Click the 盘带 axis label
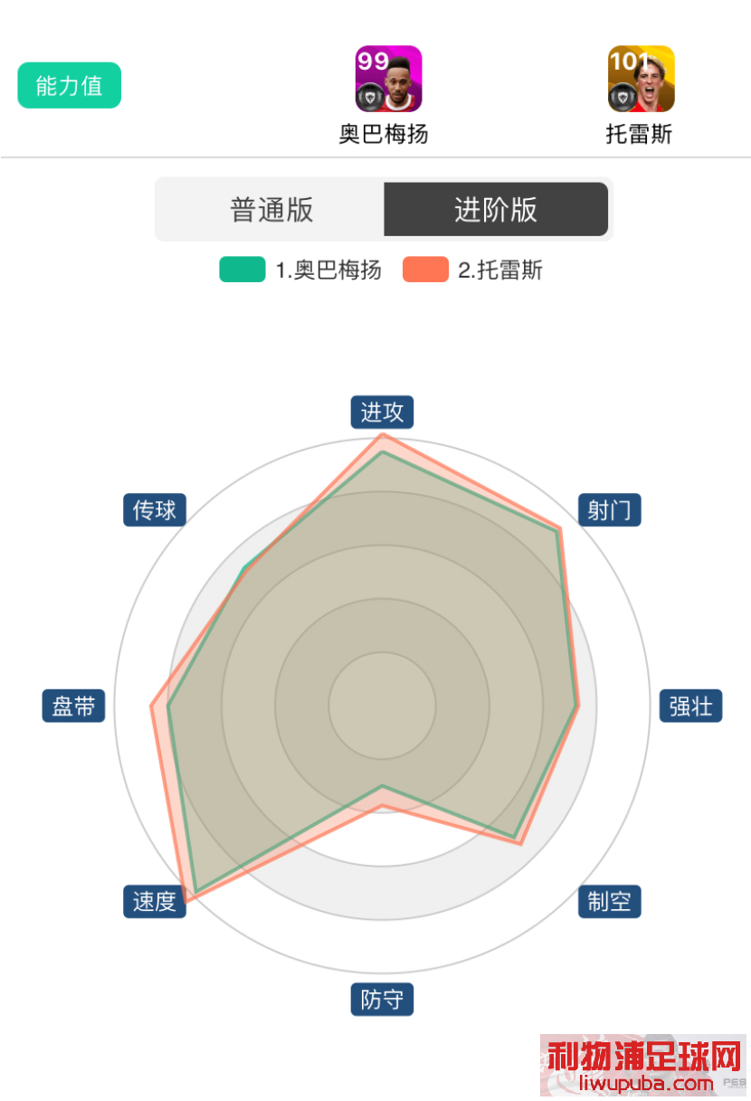The height and width of the screenshot is (1101, 751). (x=73, y=706)
